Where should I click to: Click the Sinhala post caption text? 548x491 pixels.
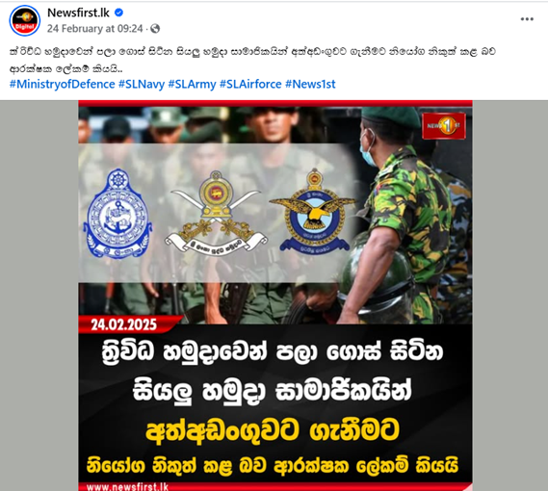(x=252, y=60)
